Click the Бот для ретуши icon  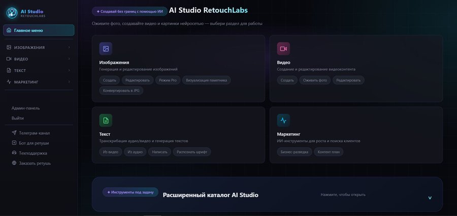tap(14, 143)
